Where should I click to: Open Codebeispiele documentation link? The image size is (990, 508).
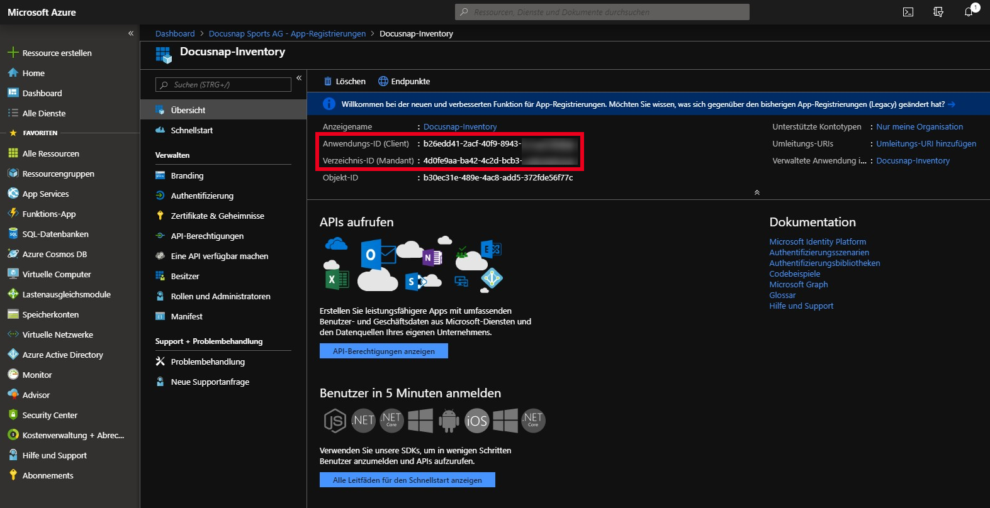click(794, 273)
